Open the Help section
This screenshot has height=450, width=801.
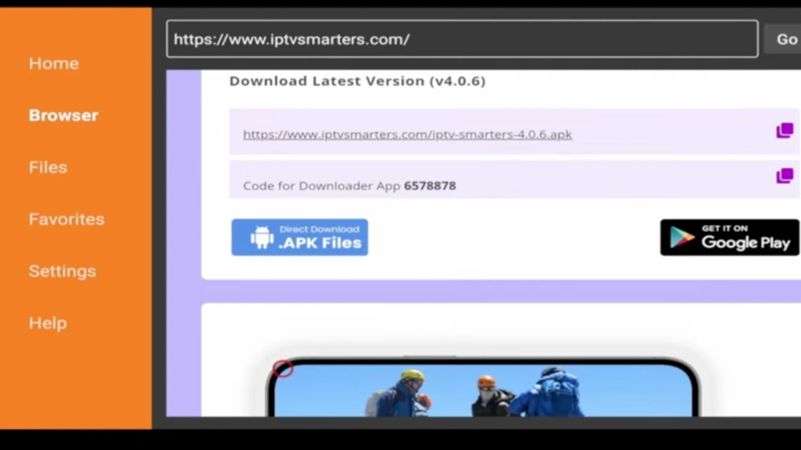point(48,323)
